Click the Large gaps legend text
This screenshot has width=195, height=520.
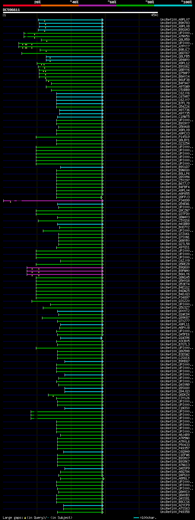[37, 518]
